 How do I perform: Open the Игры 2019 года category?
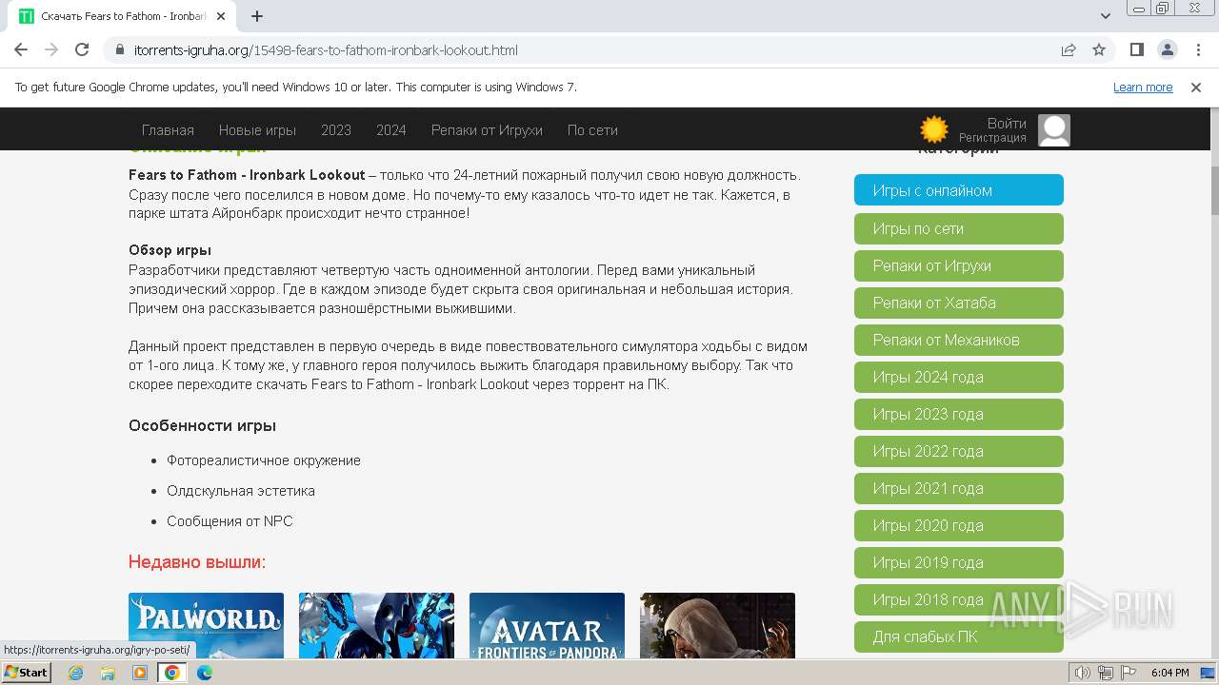point(959,562)
